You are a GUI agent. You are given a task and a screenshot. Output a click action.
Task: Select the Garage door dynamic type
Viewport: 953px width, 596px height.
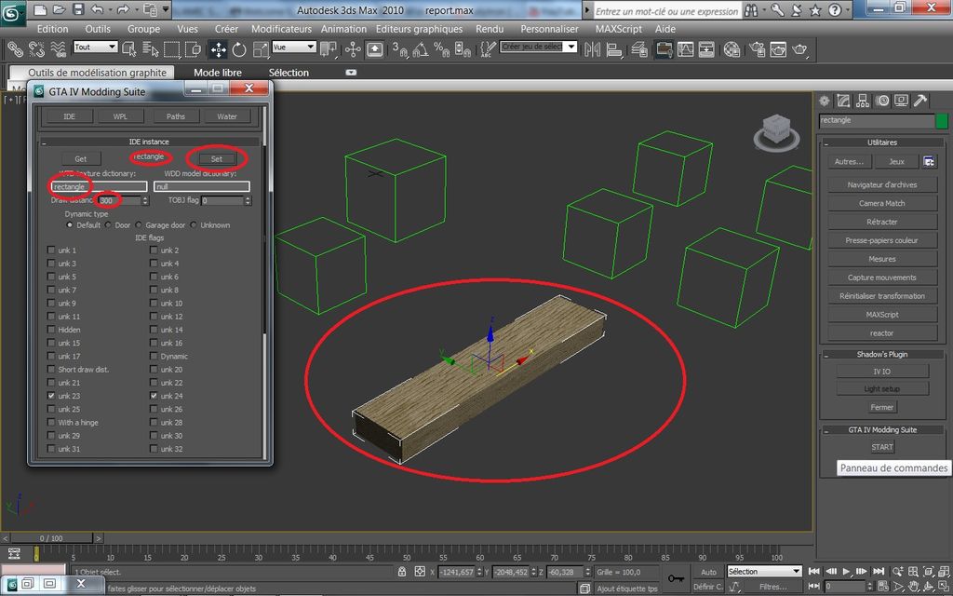139,225
